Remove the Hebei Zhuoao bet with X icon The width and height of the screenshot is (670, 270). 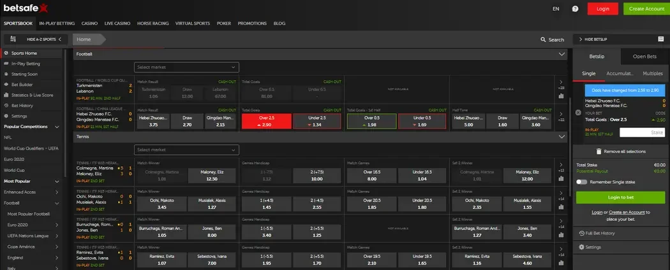coord(578,112)
